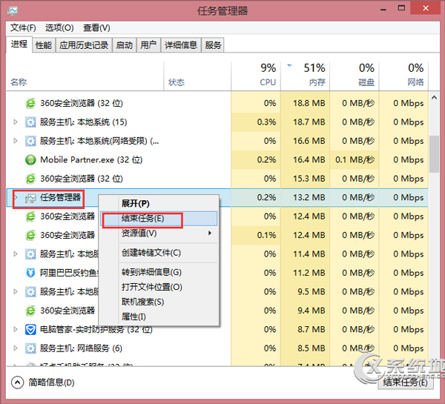Click gear icon of 服务主机: 网络服务 (6)
Screen dimensions: 445x404
(x=30, y=348)
